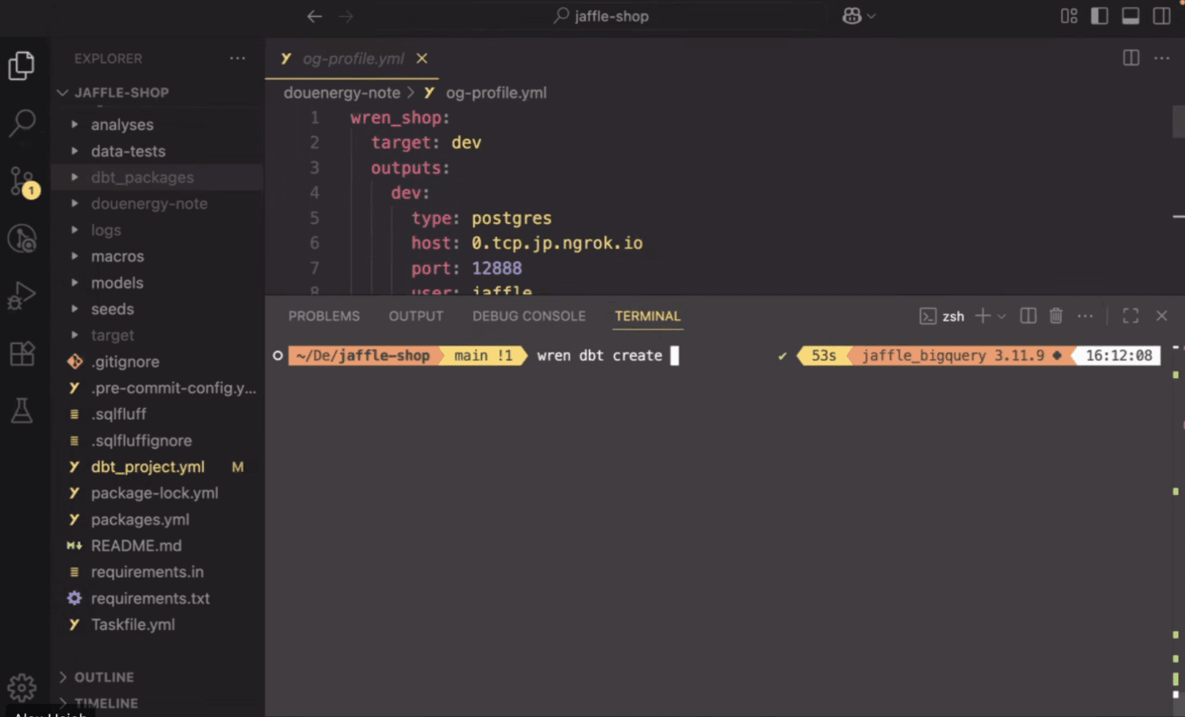Toggle the bottom panel visibility

pos(1130,16)
